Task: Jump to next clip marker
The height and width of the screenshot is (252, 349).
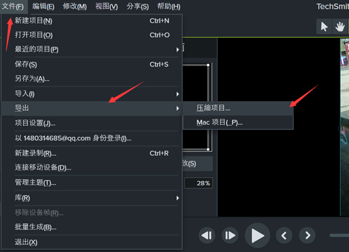Action: tap(307, 236)
